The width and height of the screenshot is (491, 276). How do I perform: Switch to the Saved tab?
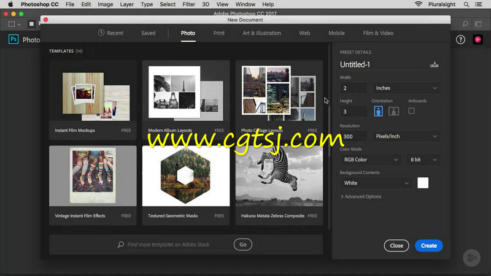pyautogui.click(x=148, y=33)
